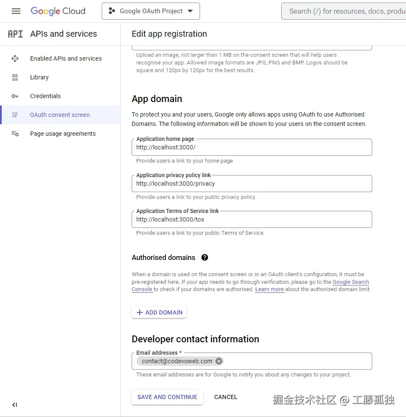Click the Library grid icon
Viewport: 406px width, 417px height.
(x=15, y=77)
